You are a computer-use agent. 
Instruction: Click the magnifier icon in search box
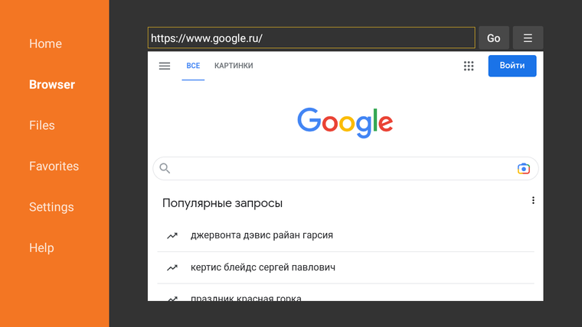pos(165,169)
